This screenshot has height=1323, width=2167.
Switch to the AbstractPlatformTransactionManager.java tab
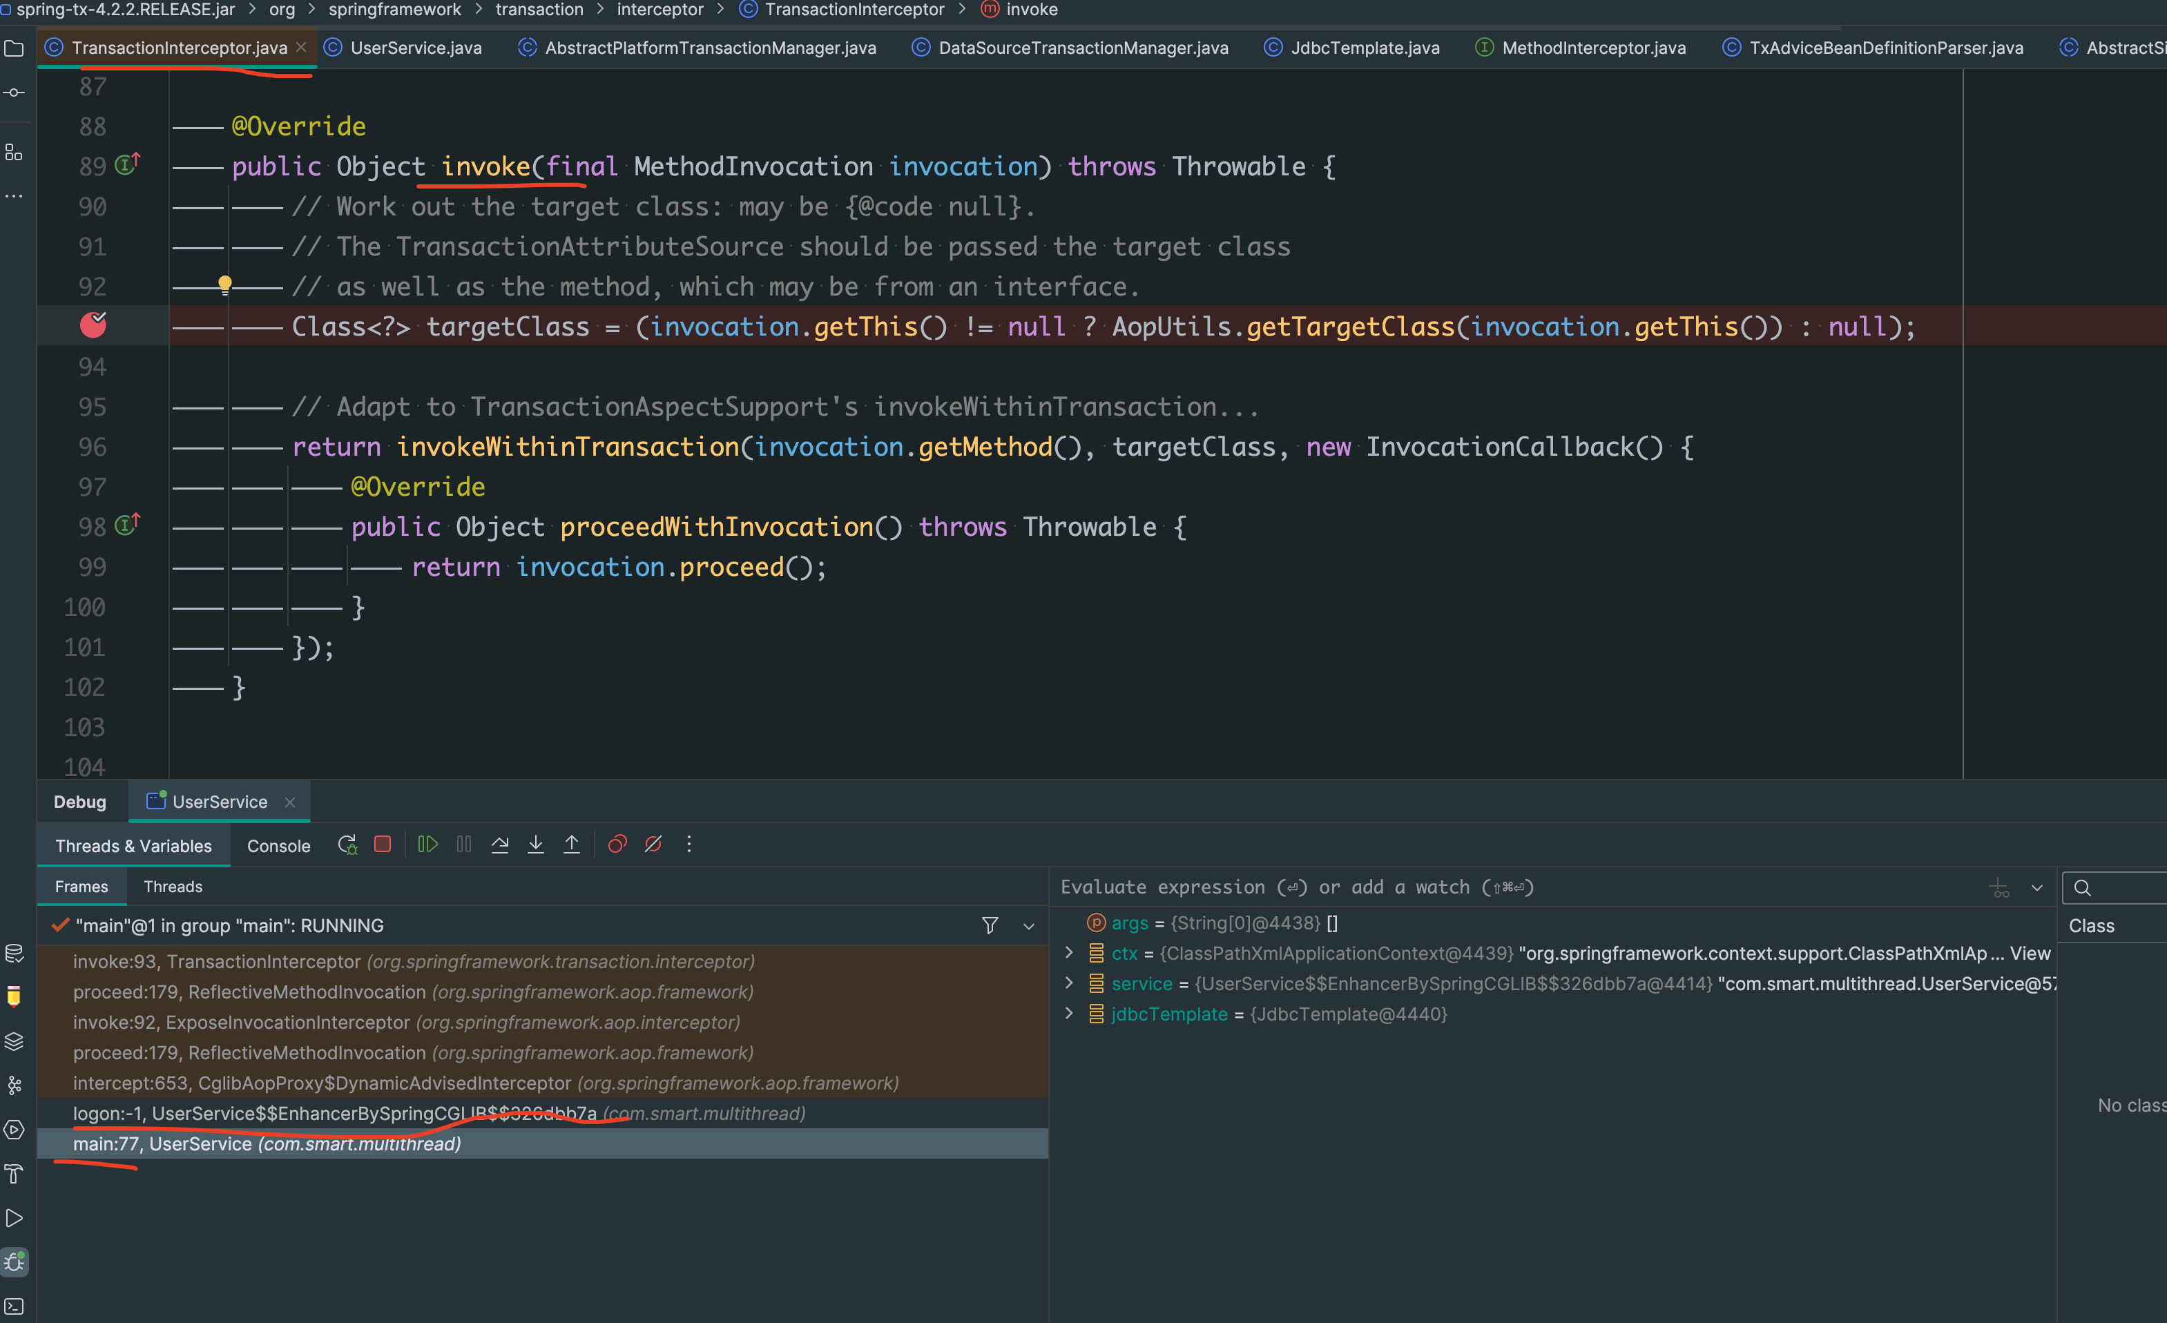698,48
